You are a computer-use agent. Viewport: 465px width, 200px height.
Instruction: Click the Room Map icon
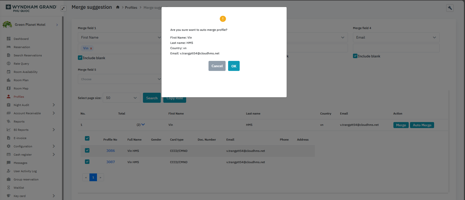point(9,88)
